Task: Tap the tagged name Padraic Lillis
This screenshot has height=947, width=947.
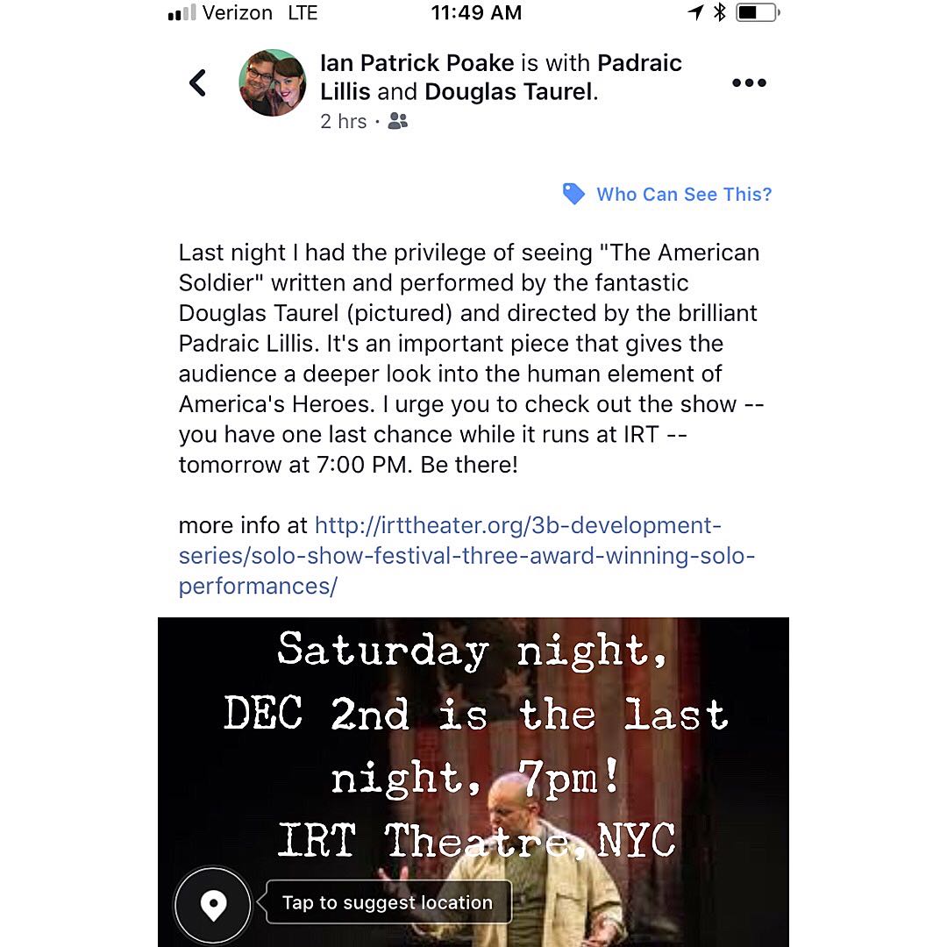Action: pos(502,77)
